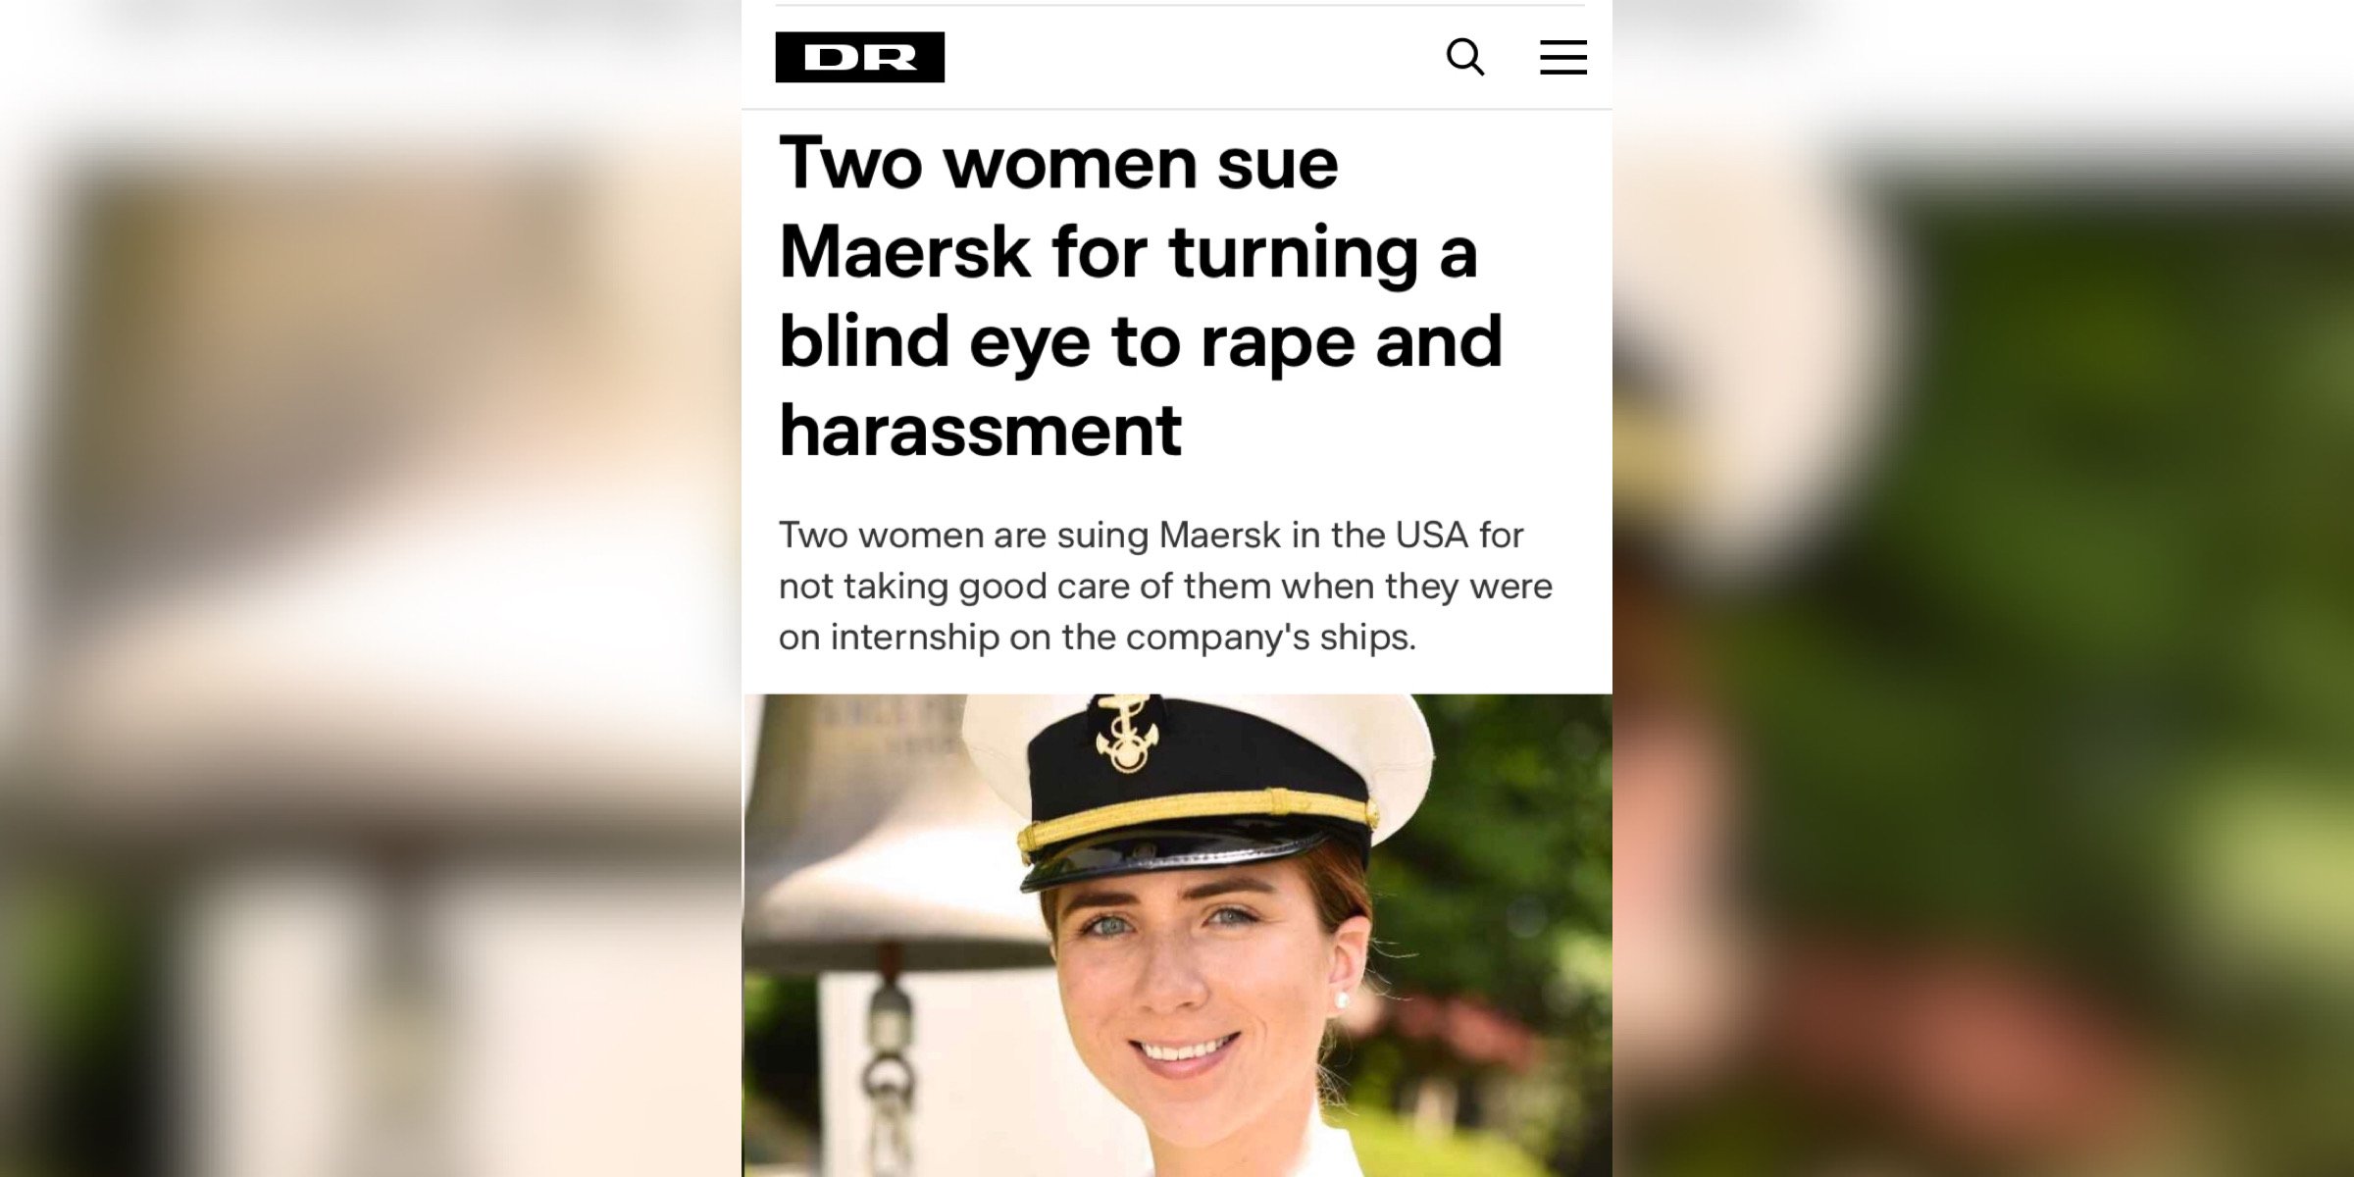Go to the DR logo homepage

(x=860, y=57)
